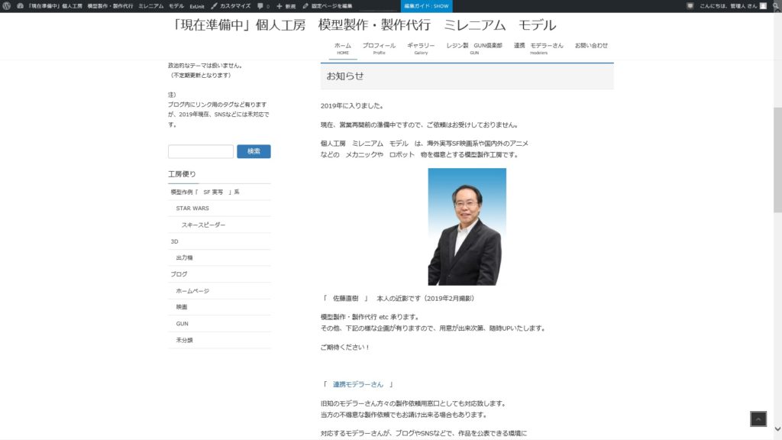Open the STAR WARS category
The height and width of the screenshot is (440, 782).
(x=192, y=209)
